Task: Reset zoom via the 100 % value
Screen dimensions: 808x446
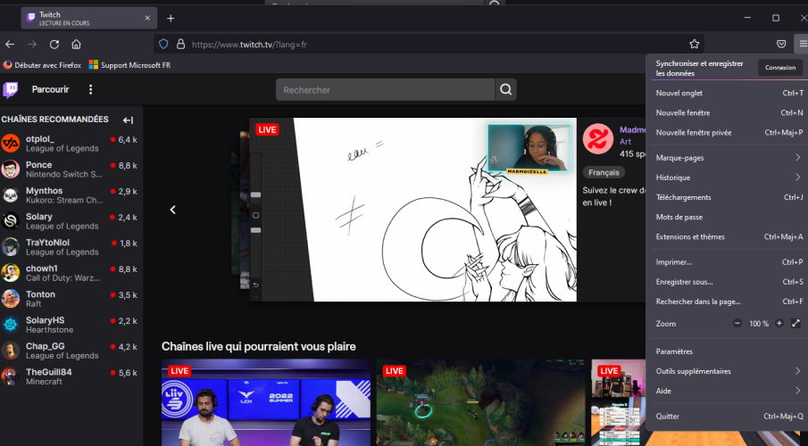Action: (759, 324)
